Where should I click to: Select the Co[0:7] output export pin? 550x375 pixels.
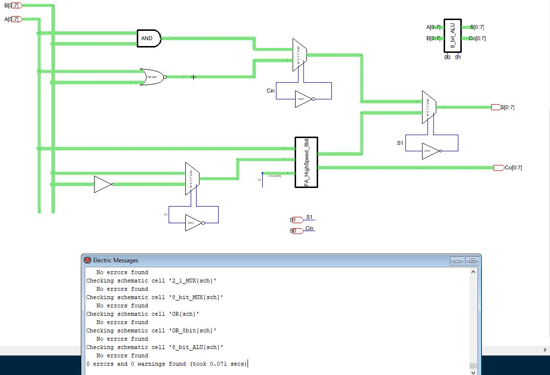coord(499,168)
